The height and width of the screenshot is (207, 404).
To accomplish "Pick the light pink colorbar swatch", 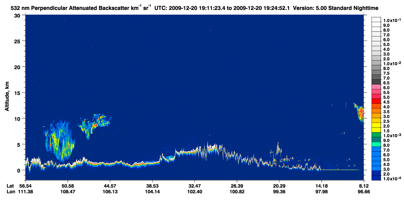I will [376, 87].
